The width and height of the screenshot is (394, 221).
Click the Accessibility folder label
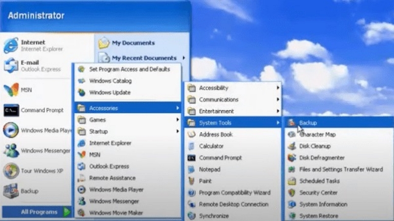click(214, 88)
